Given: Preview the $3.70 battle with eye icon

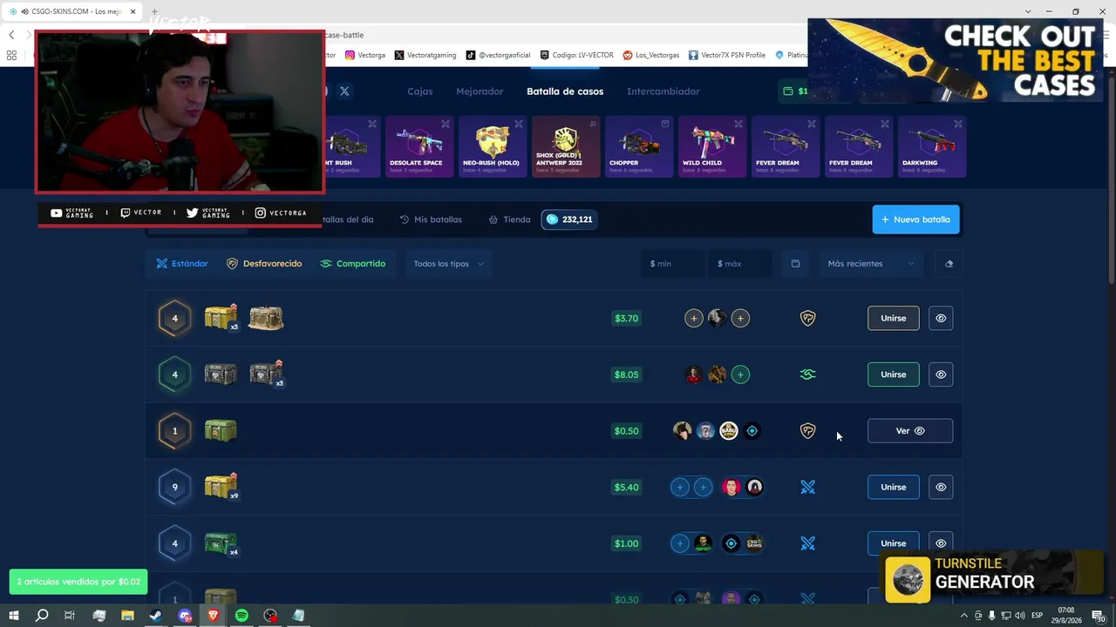Looking at the screenshot, I should 941,319.
